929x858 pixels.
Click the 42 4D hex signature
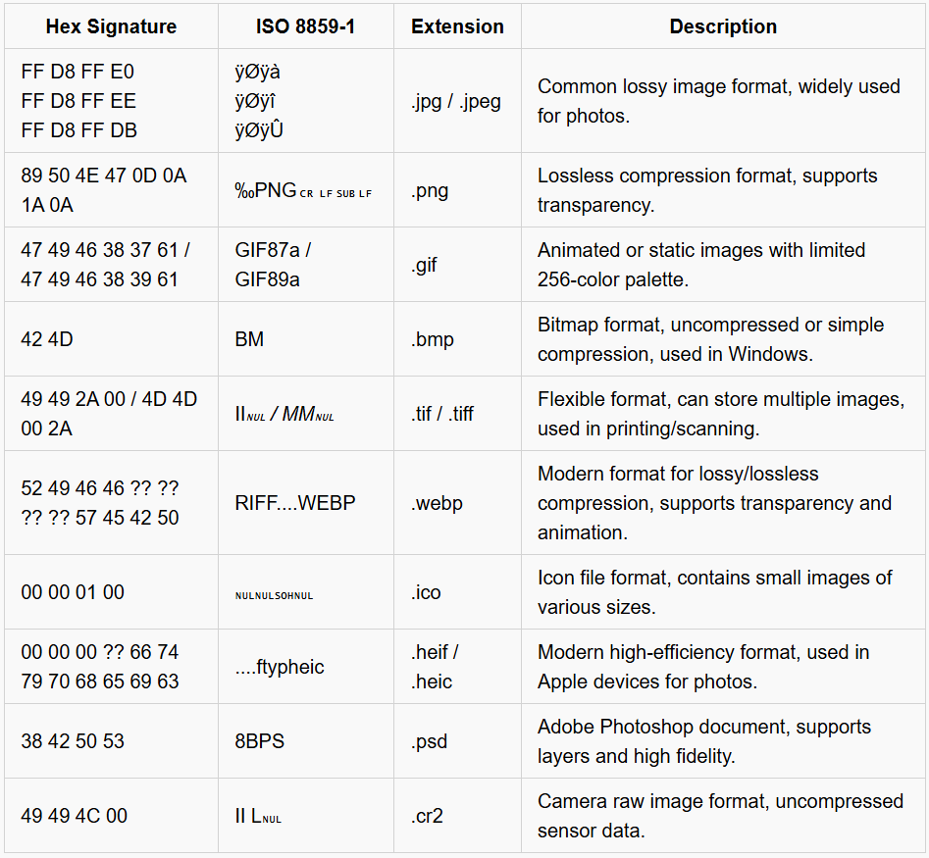(47, 339)
